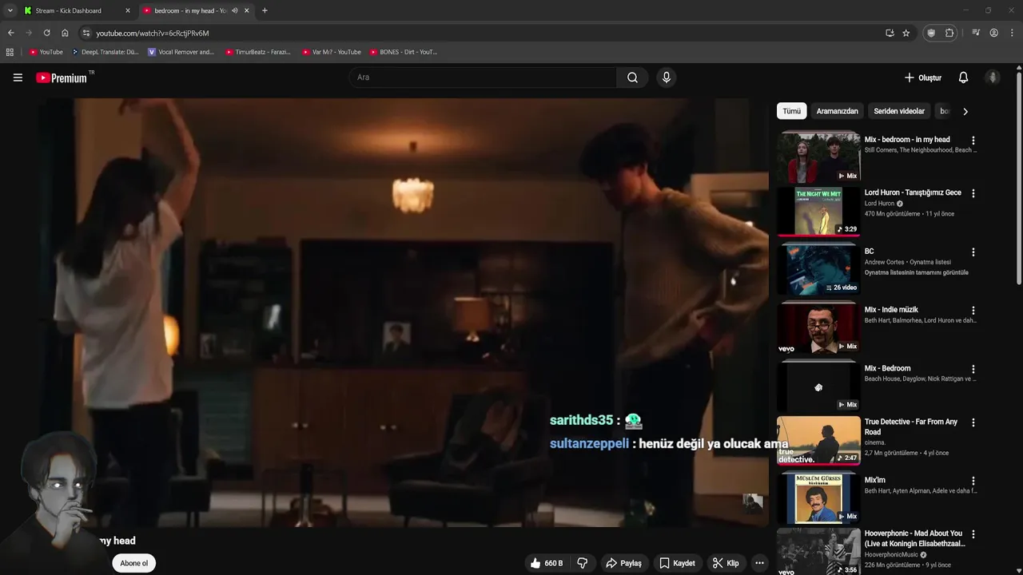The width and height of the screenshot is (1023, 575).
Task: Start voice search with the microphone icon
Action: click(666, 77)
